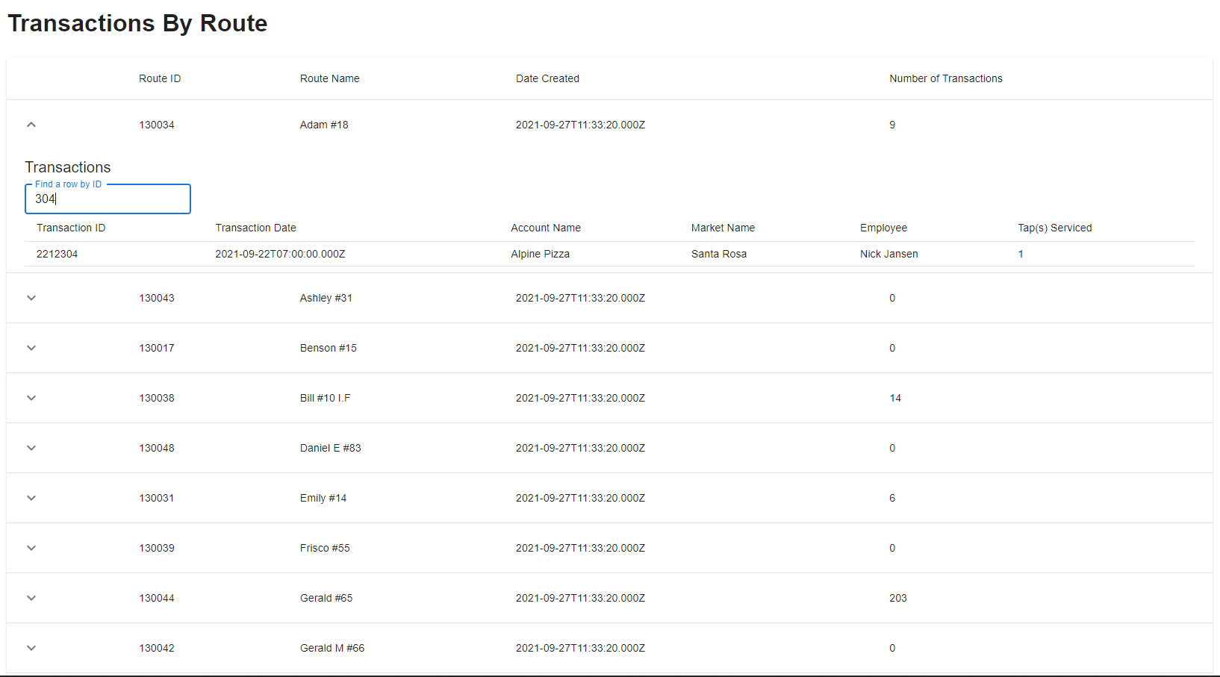Expand the Benson #15 route row
This screenshot has width=1220, height=677.
tap(31, 348)
